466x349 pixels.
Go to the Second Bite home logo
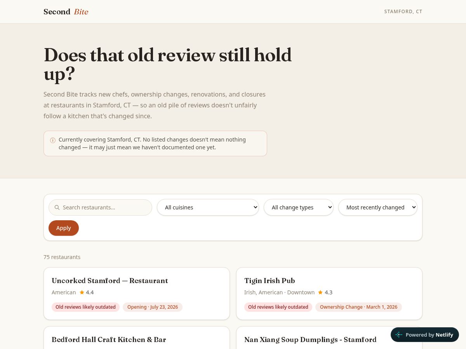[x=66, y=12]
